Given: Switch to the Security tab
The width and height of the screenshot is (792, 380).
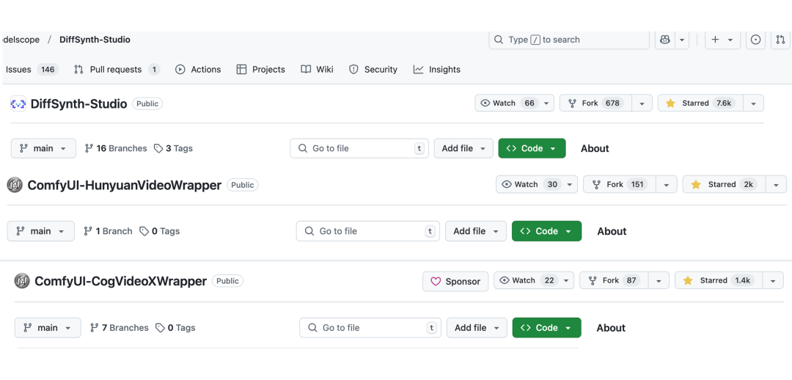Looking at the screenshot, I should point(373,70).
